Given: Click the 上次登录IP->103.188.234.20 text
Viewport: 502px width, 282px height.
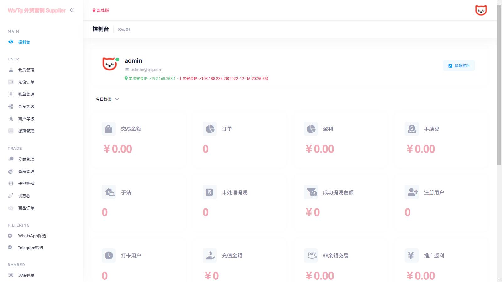Looking at the screenshot, I should [223, 79].
